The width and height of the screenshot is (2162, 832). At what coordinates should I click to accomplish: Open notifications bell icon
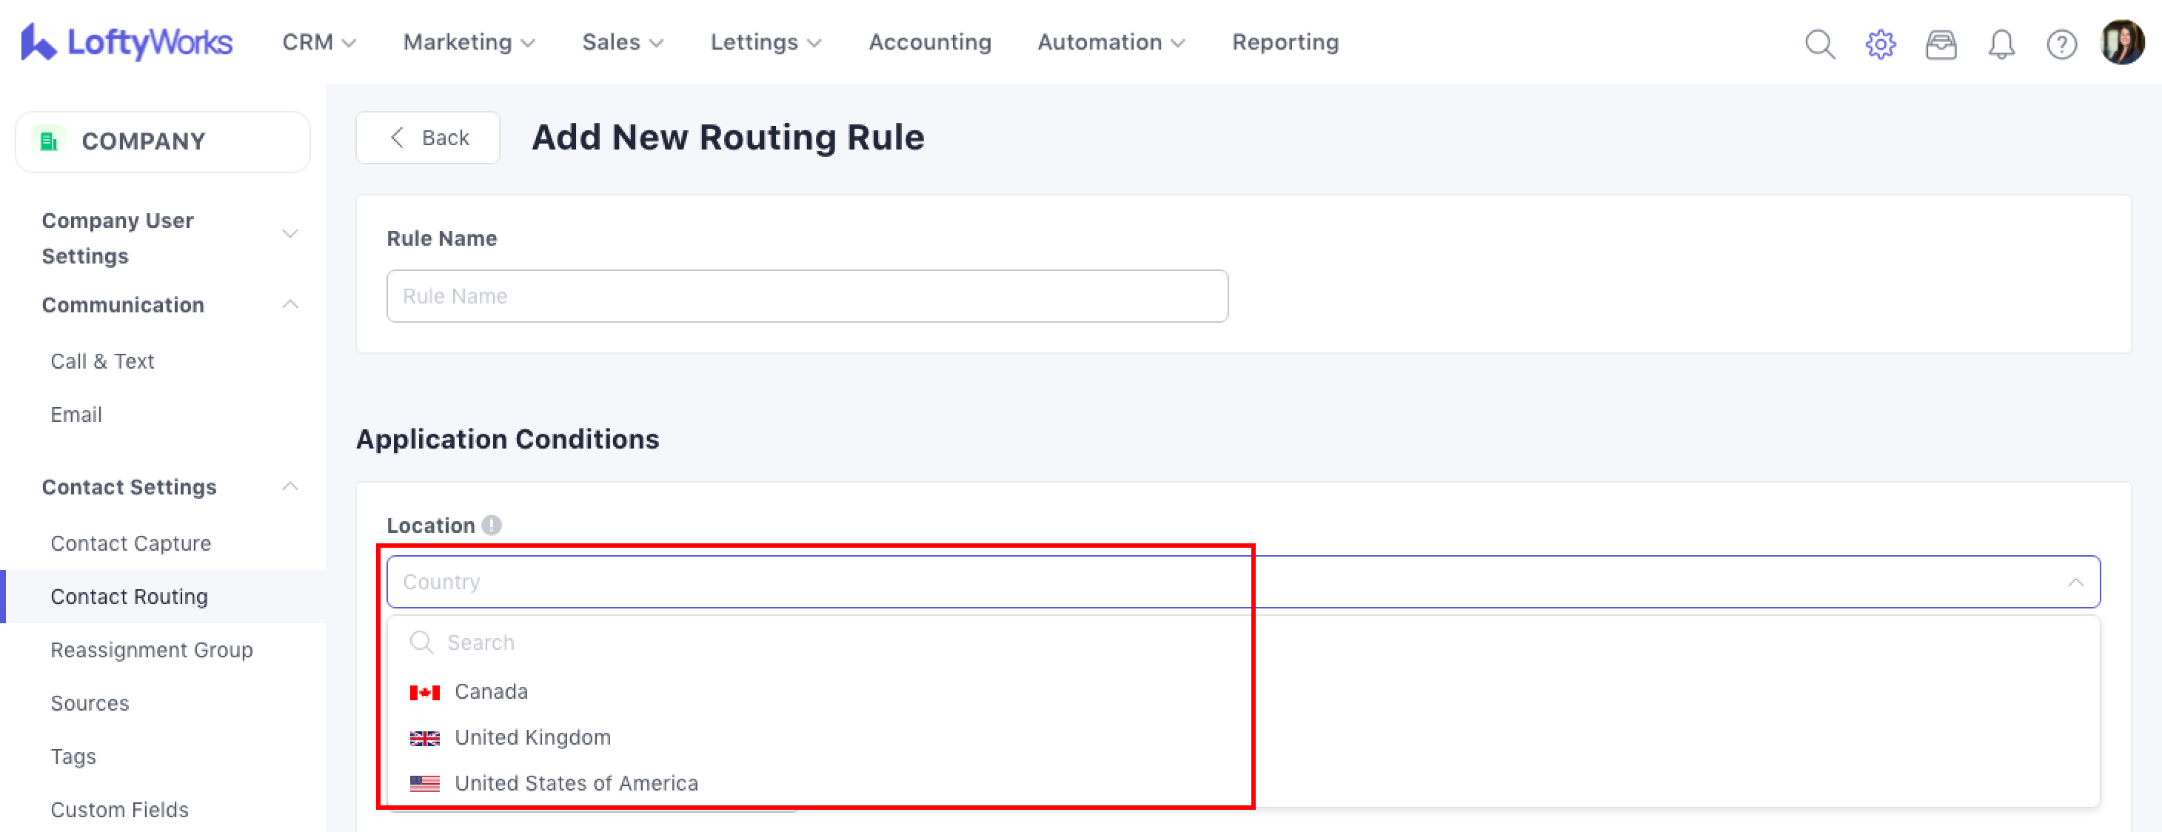(x=2001, y=44)
